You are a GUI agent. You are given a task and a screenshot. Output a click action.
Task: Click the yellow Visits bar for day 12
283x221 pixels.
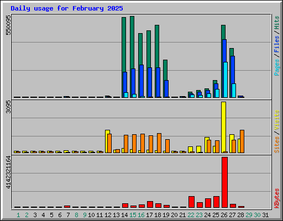107,141
